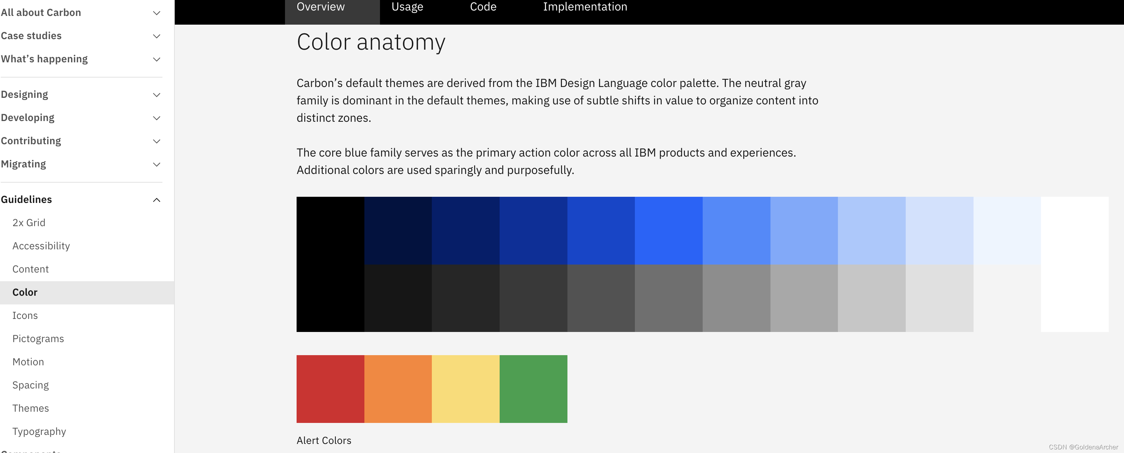Screen dimensions: 1124x453
Task: Collapse the Guidelines section
Action: [81, 199]
